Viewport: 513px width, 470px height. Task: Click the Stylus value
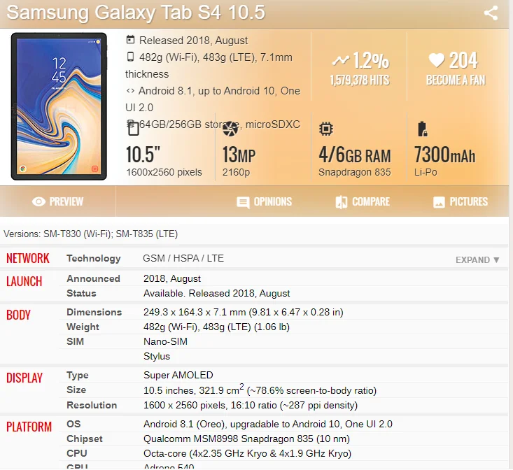pos(157,356)
